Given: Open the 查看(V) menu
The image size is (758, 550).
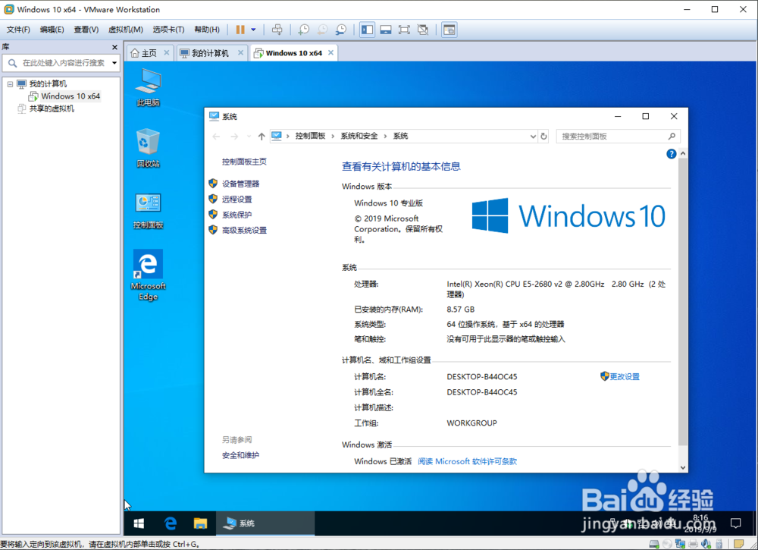Looking at the screenshot, I should click(x=86, y=30).
